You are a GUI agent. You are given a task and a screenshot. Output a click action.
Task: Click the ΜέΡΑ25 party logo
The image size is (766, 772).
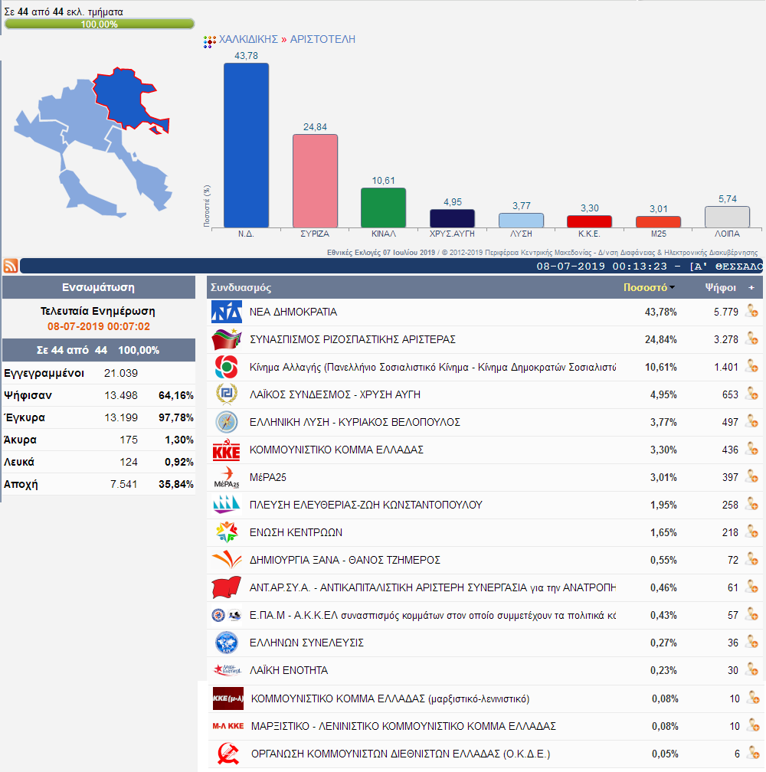pos(227,477)
